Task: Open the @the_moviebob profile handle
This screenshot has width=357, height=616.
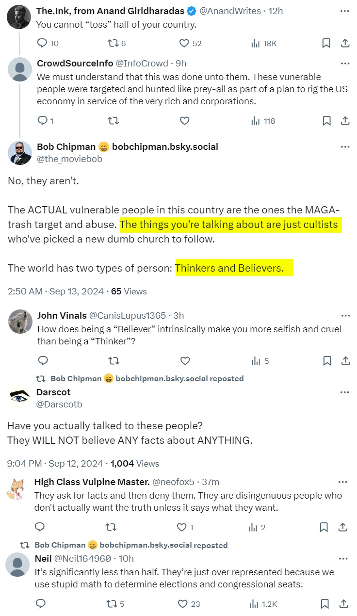Action: [x=69, y=159]
